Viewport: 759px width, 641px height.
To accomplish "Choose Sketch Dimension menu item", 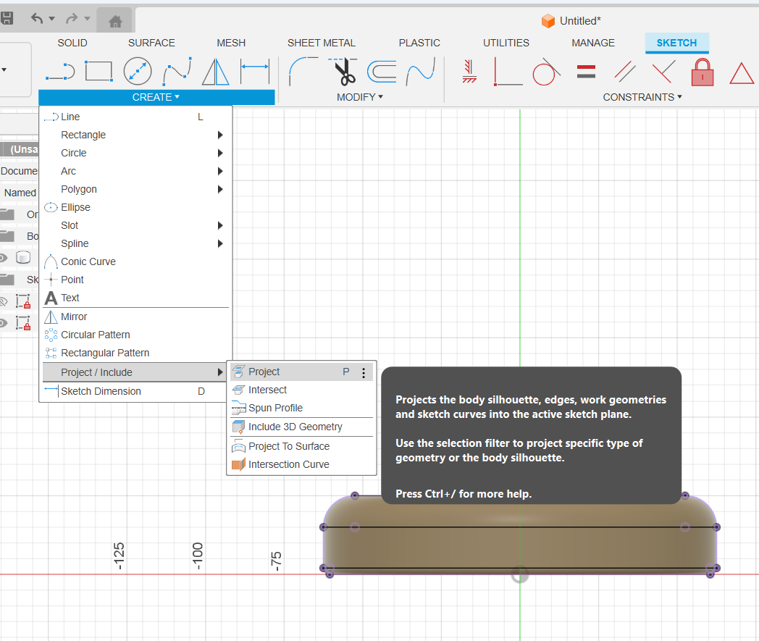I will [135, 391].
